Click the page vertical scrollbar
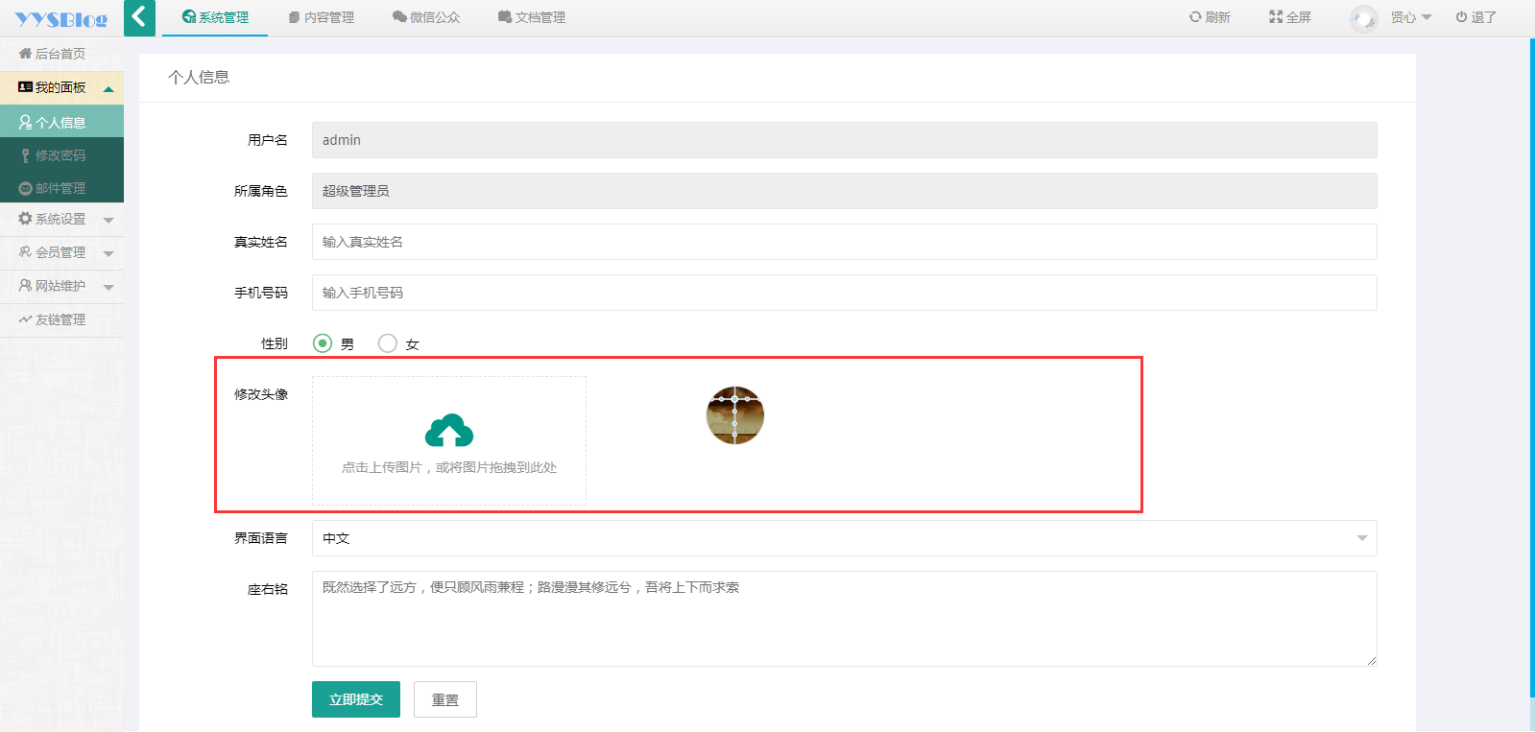The height and width of the screenshot is (732, 1535). click(x=1531, y=366)
